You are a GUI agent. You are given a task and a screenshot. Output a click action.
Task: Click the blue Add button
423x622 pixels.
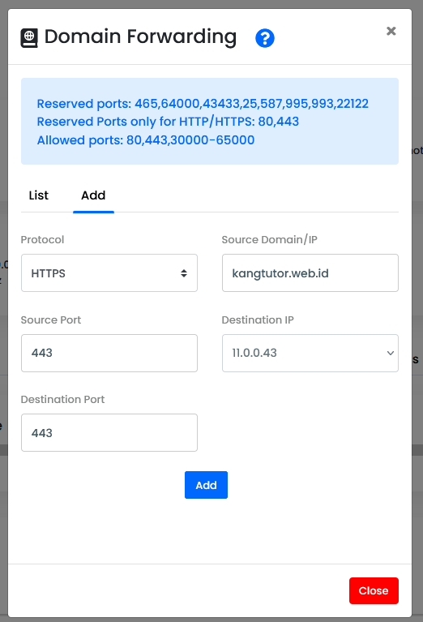[206, 485]
